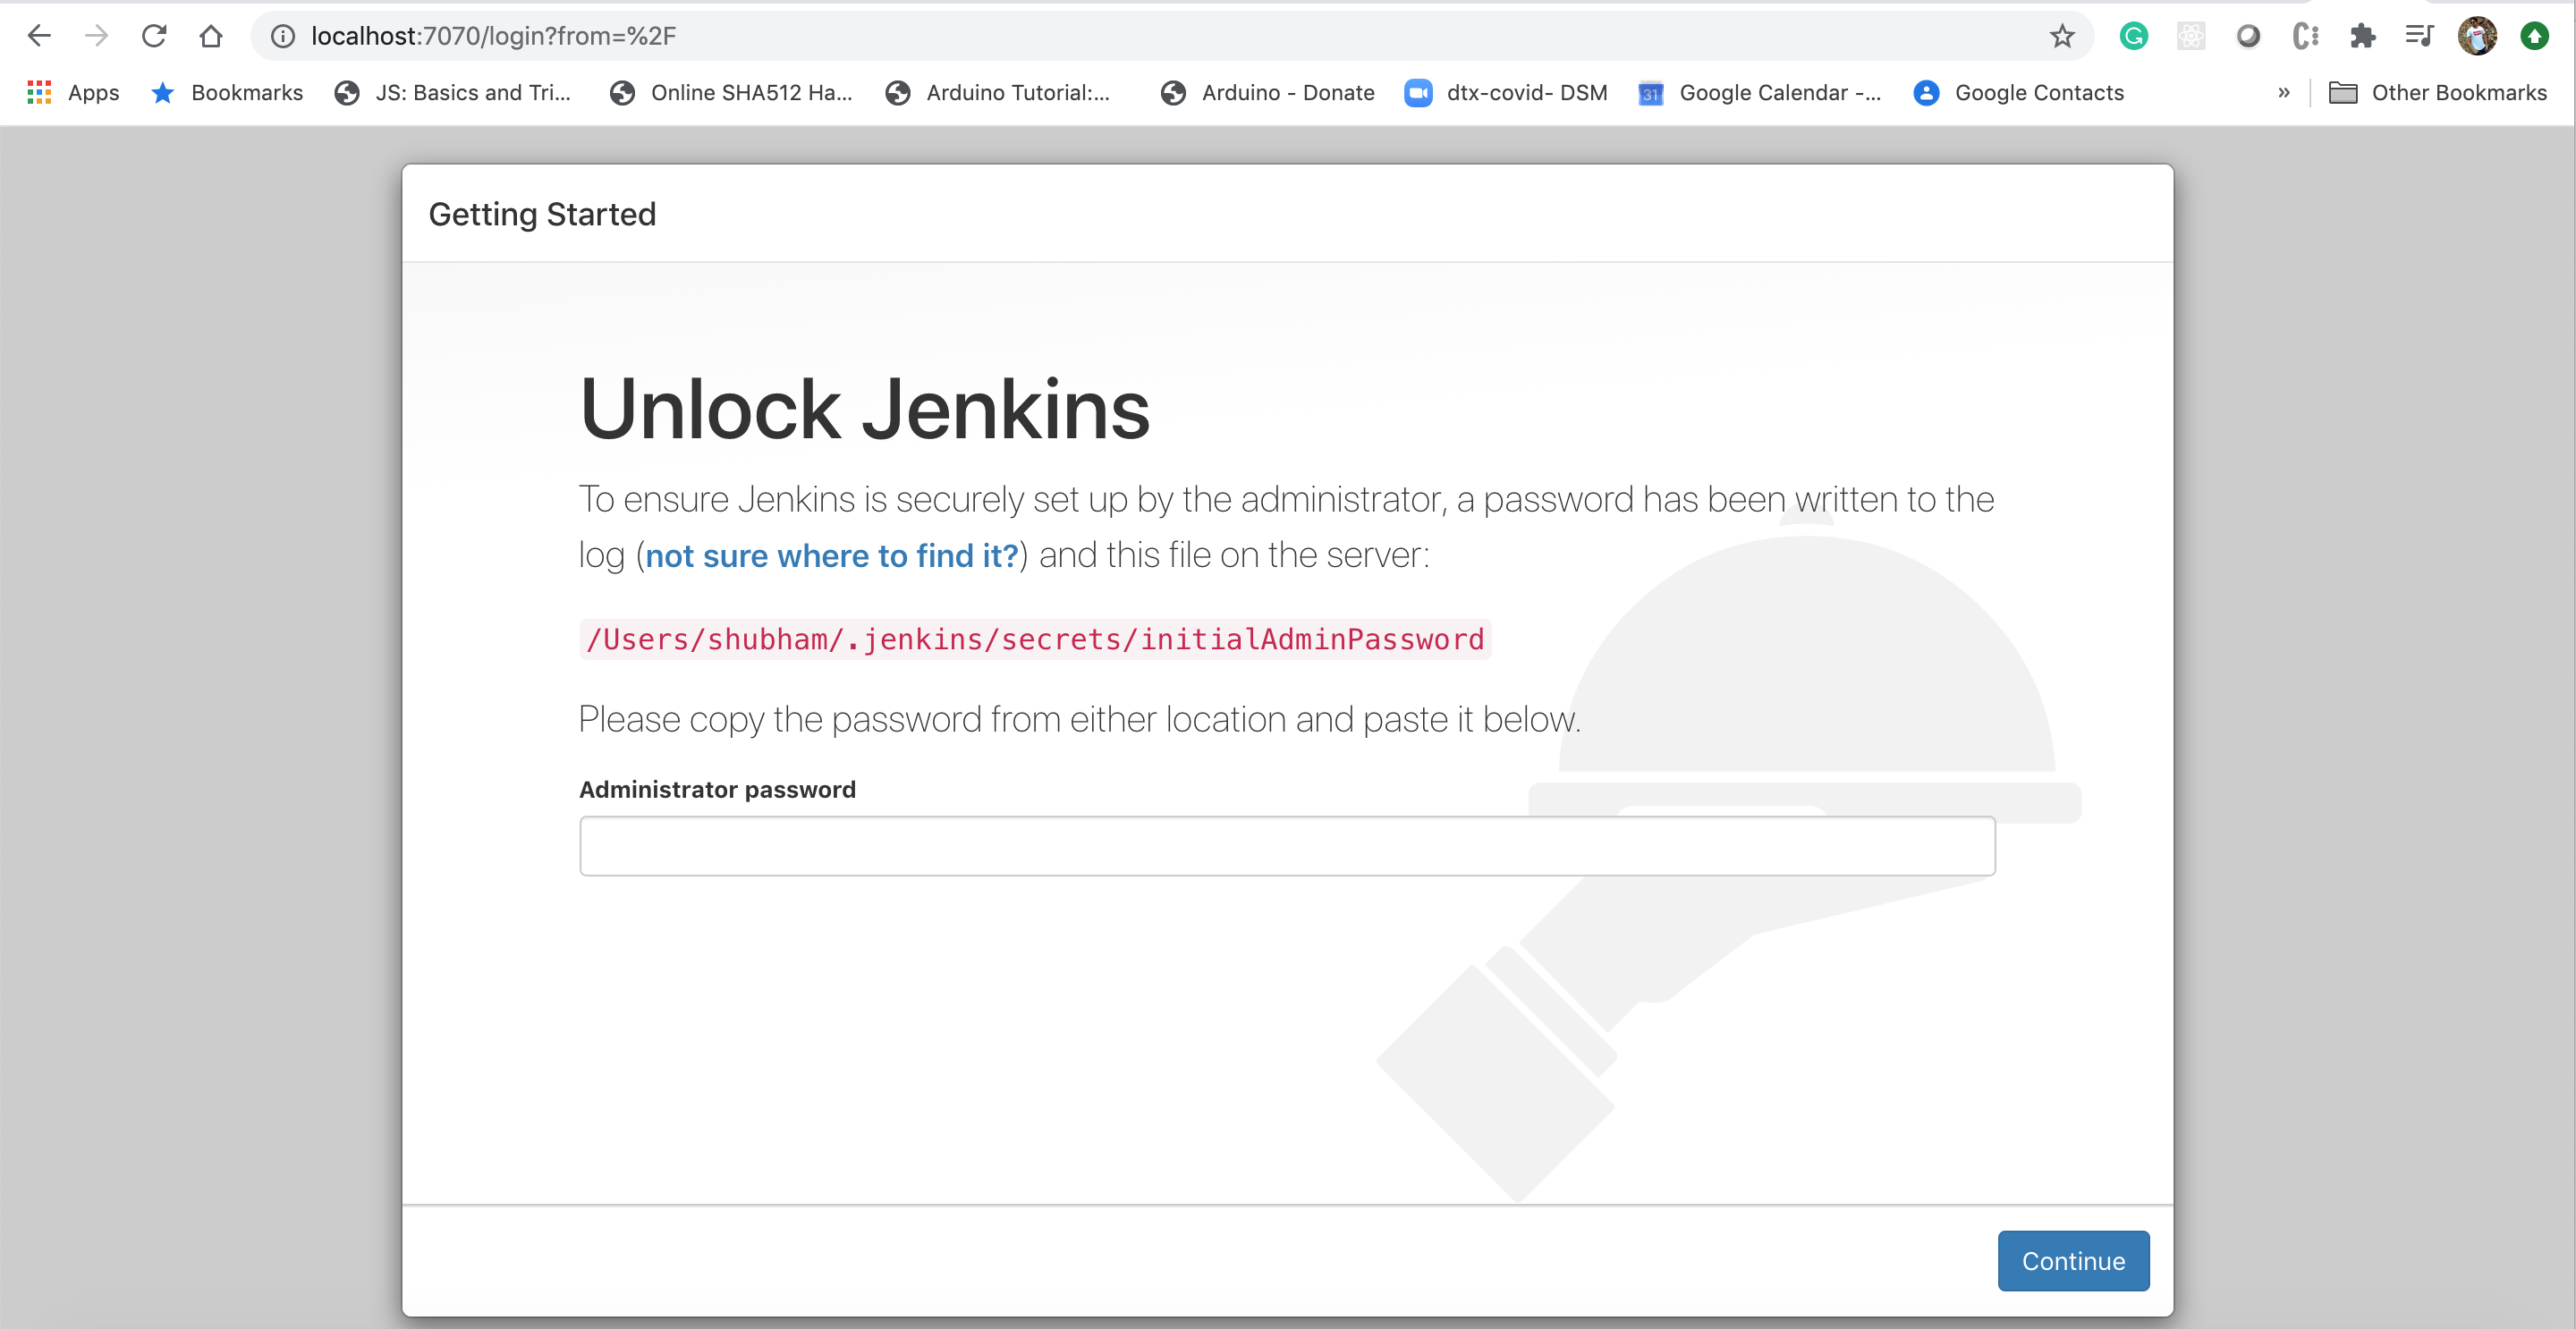Expand hidden bookmarks with double chevron

click(x=2284, y=93)
